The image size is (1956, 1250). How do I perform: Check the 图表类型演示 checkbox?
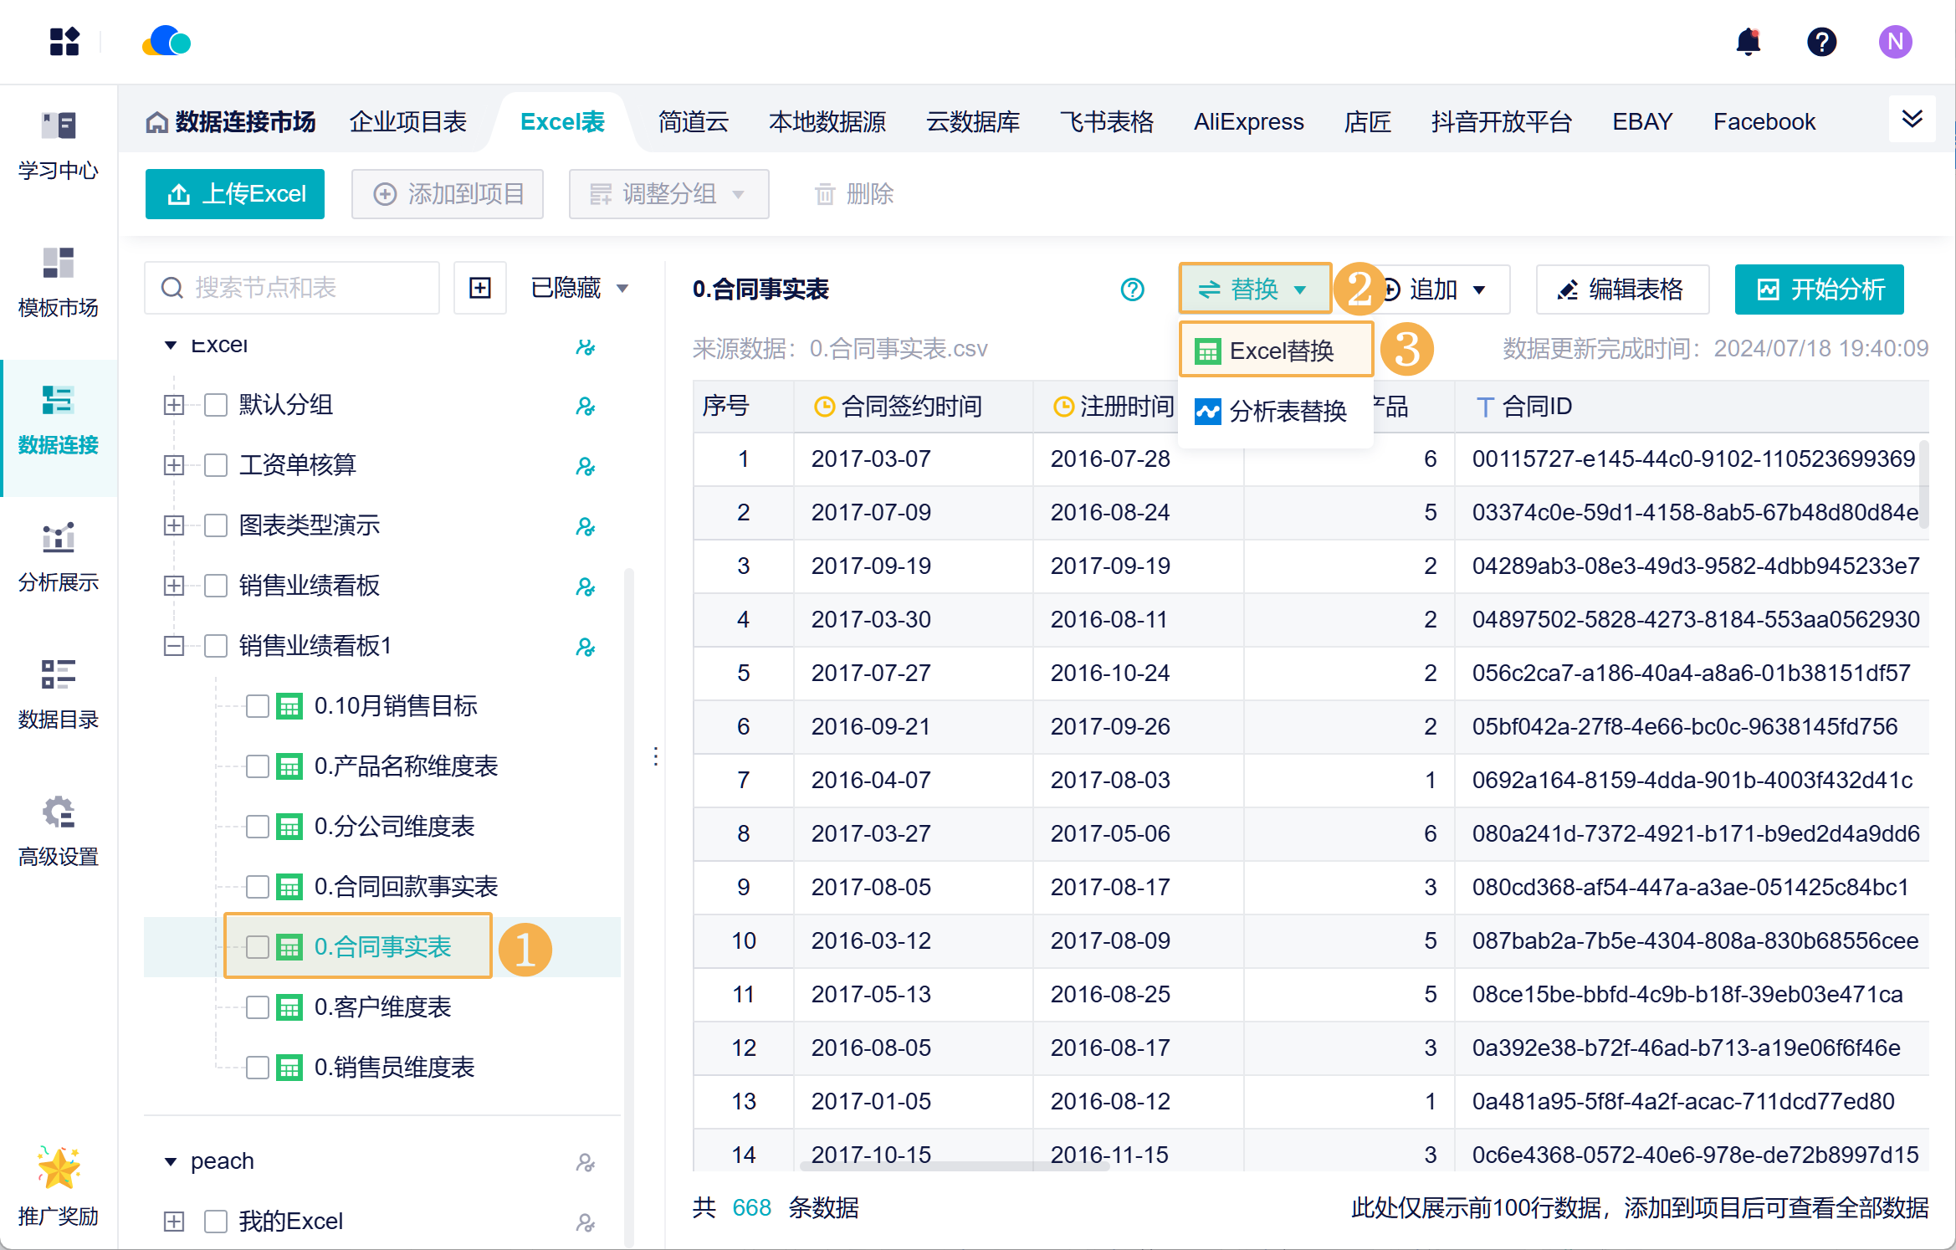click(216, 525)
